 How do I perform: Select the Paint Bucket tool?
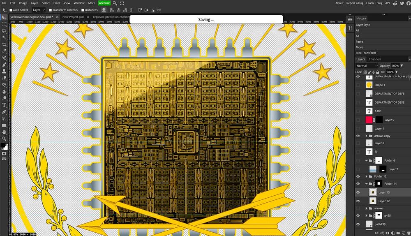coord(4,85)
